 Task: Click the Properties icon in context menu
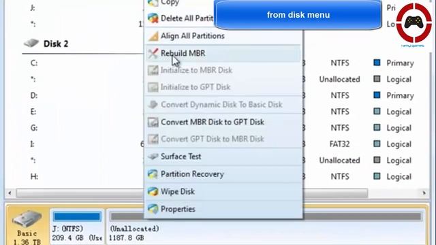click(153, 209)
